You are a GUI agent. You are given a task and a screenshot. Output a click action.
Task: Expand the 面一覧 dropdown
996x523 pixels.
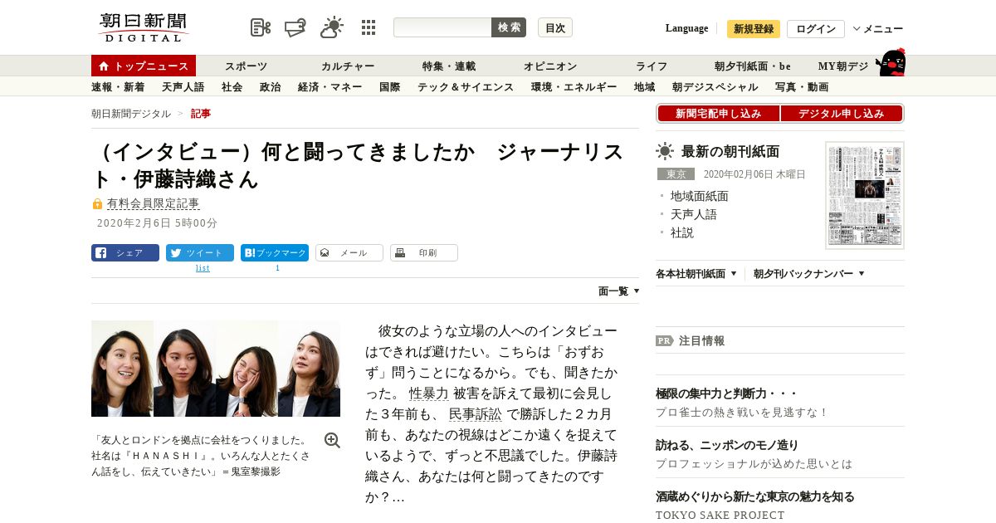618,291
